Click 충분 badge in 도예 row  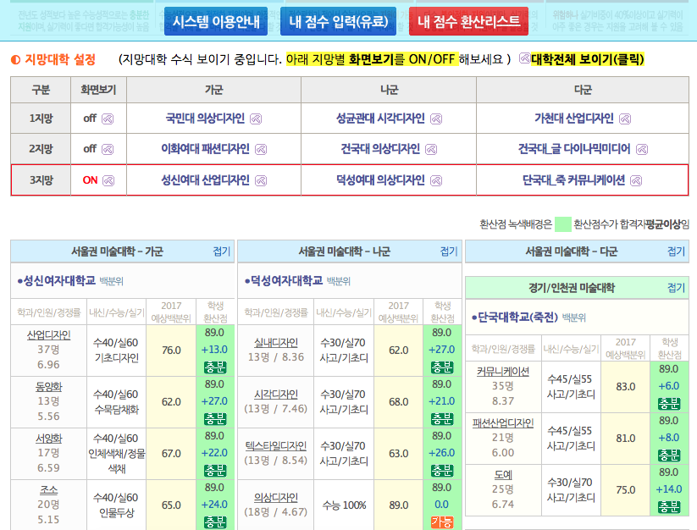(669, 507)
